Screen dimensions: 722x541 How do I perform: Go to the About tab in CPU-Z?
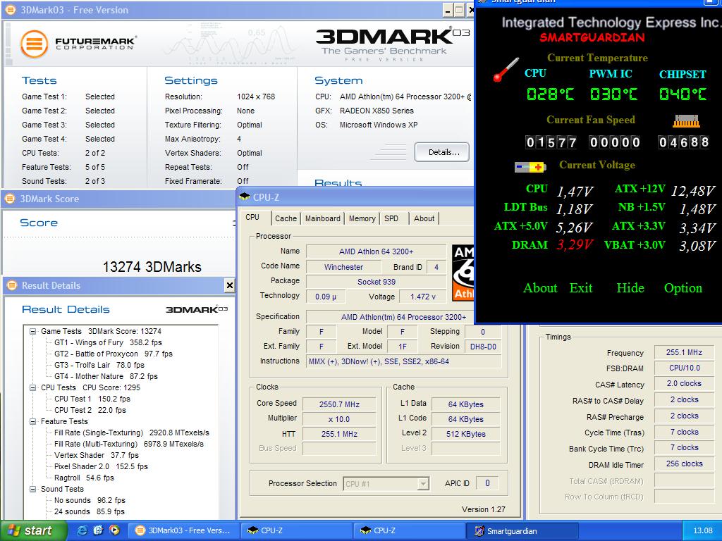[x=424, y=218]
